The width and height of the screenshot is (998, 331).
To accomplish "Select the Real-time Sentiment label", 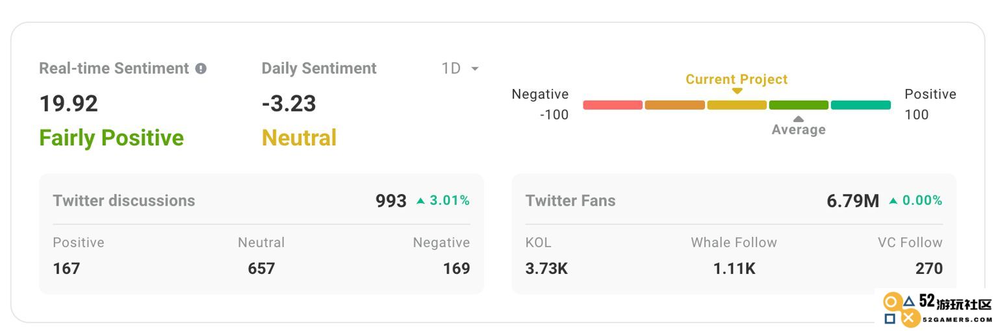I will click(x=114, y=68).
